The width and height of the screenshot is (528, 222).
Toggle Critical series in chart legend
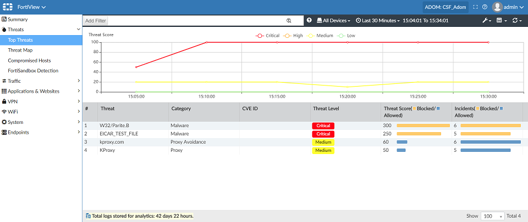coord(268,36)
